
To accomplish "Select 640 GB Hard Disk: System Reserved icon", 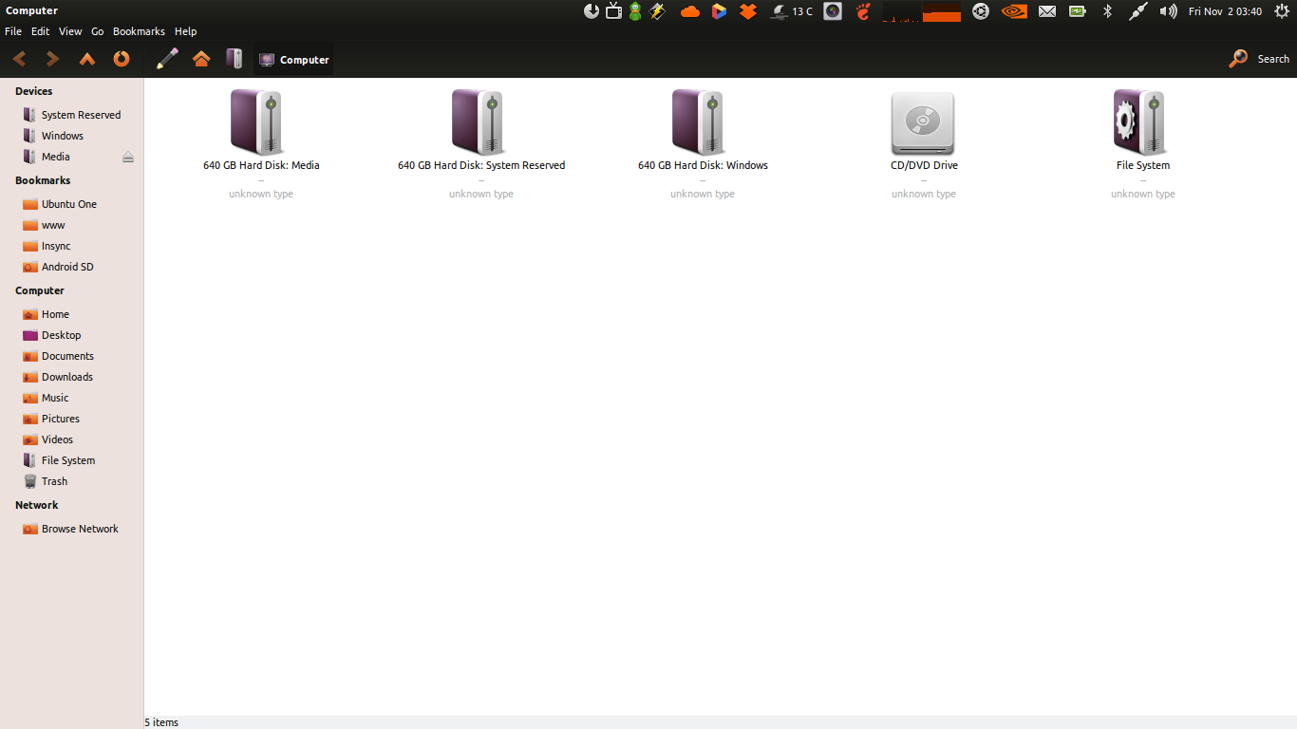I will point(479,122).
